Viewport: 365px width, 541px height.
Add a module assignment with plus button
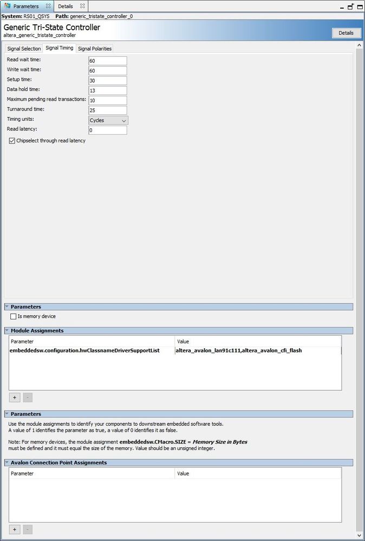click(x=15, y=397)
